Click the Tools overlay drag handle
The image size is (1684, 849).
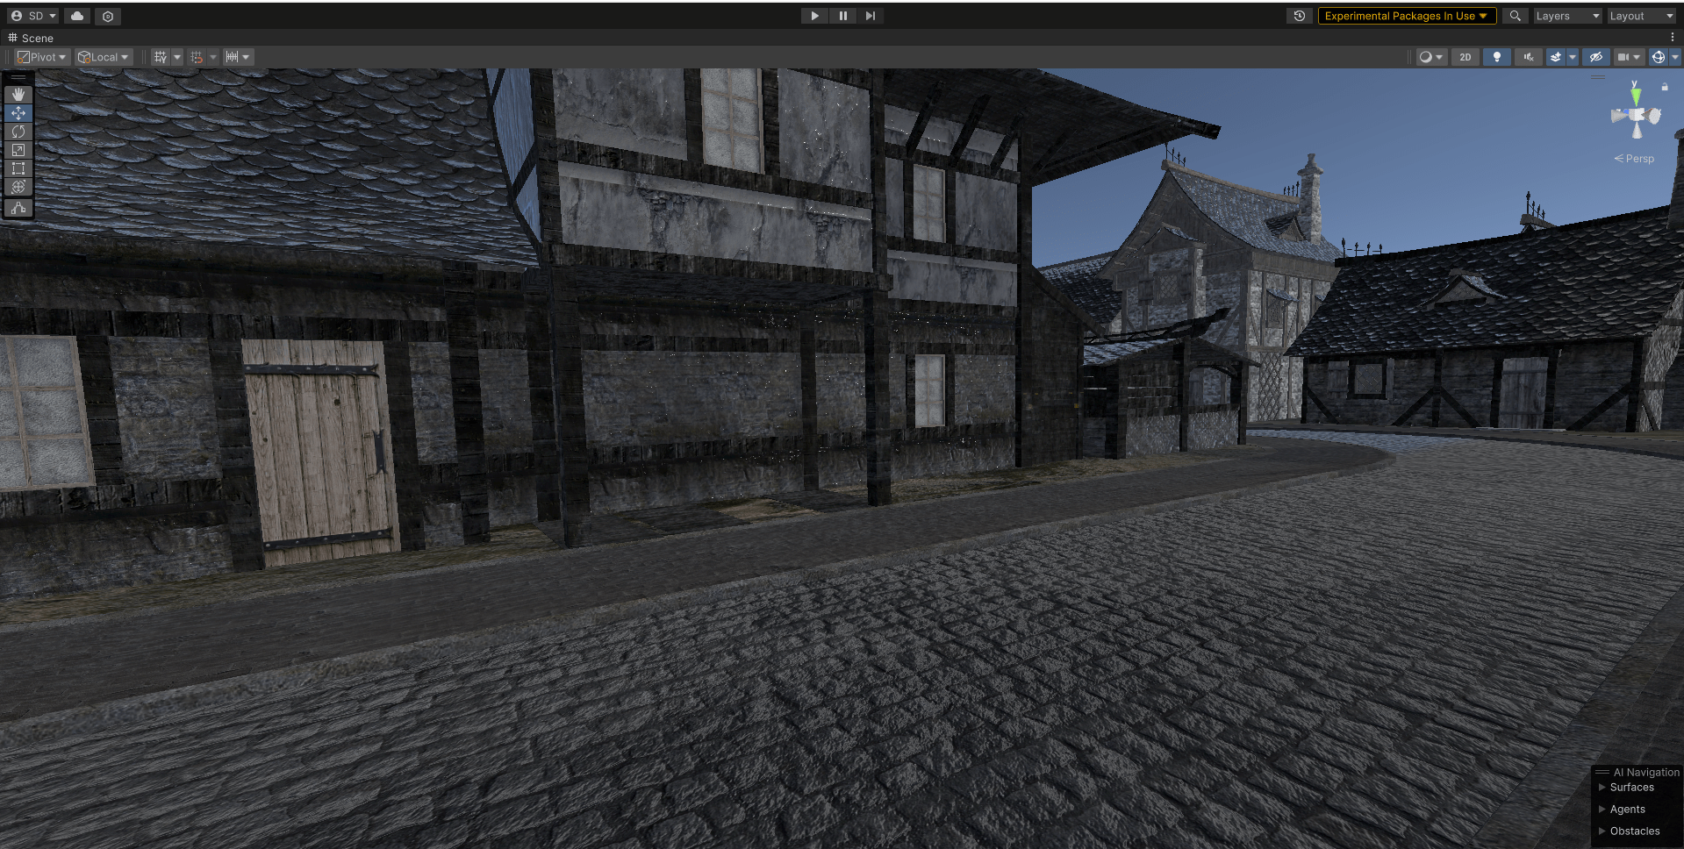click(18, 77)
